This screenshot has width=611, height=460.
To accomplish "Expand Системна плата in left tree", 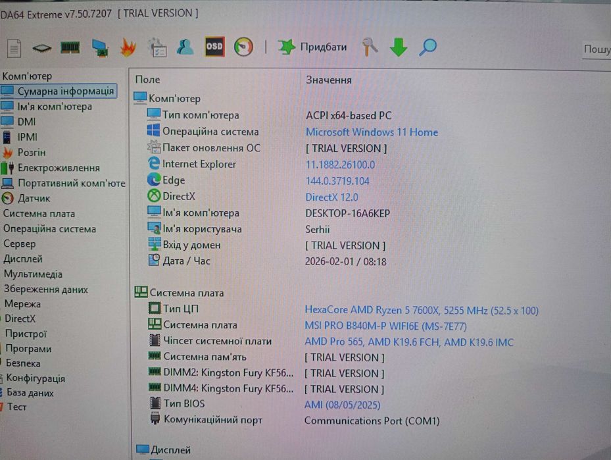I will pyautogui.click(x=39, y=214).
